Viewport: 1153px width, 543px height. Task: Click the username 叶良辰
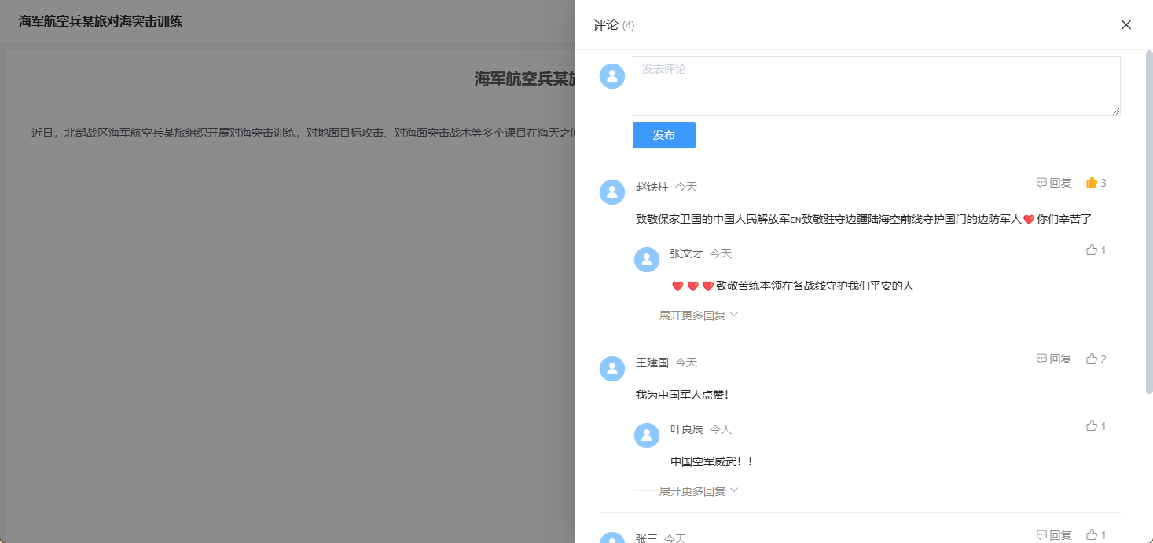pyautogui.click(x=686, y=429)
